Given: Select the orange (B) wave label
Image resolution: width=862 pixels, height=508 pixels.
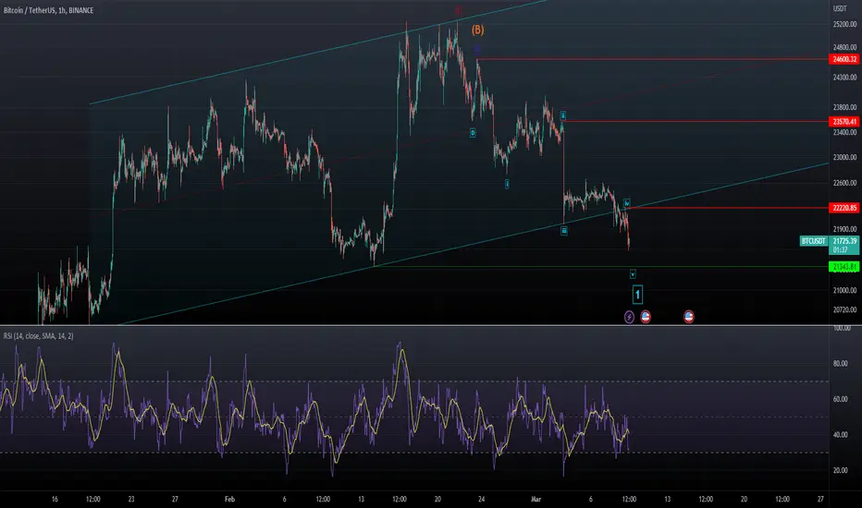Looking at the screenshot, I should click(x=478, y=30).
